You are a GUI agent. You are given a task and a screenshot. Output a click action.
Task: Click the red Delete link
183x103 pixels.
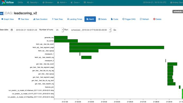click(x=157, y=19)
